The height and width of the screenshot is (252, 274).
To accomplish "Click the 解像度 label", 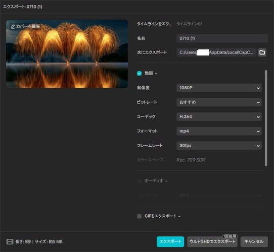I will click(x=143, y=88).
